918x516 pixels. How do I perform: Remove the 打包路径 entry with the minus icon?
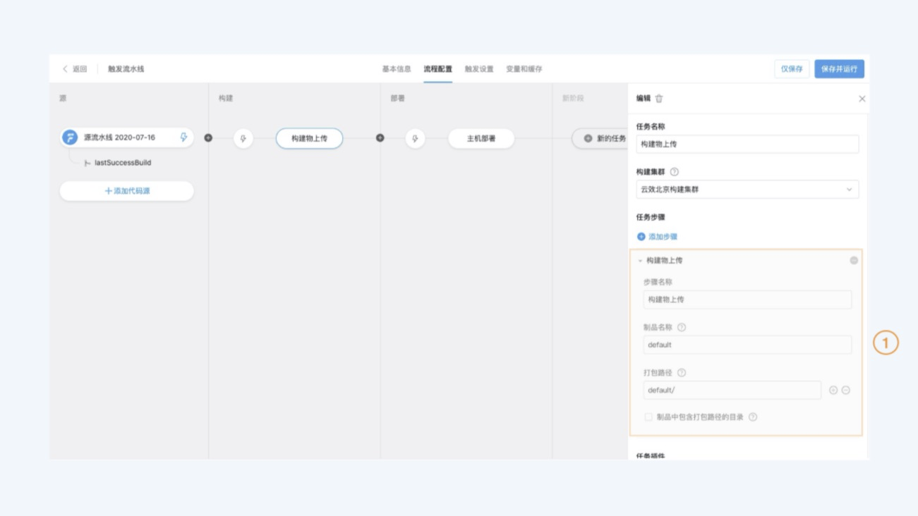(846, 390)
